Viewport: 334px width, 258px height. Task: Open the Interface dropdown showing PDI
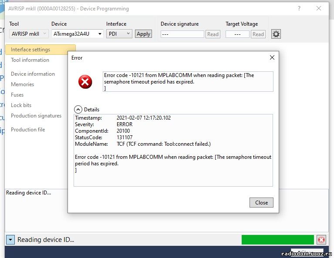click(x=119, y=34)
